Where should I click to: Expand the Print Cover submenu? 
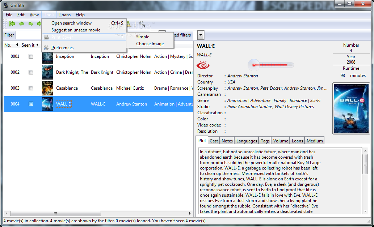84,37
